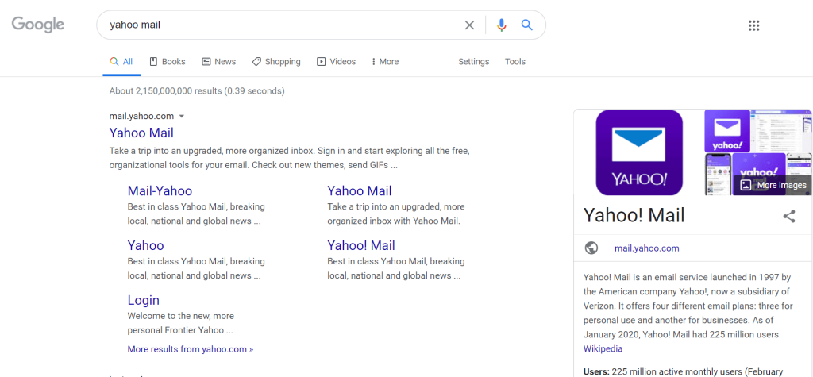Click in the search input field
This screenshot has width=813, height=377.
coord(278,25)
